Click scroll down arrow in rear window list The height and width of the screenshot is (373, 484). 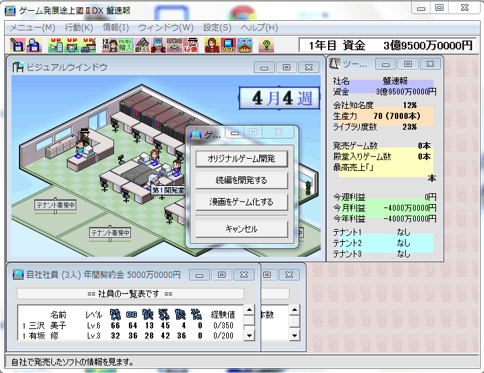pyautogui.click(x=295, y=335)
